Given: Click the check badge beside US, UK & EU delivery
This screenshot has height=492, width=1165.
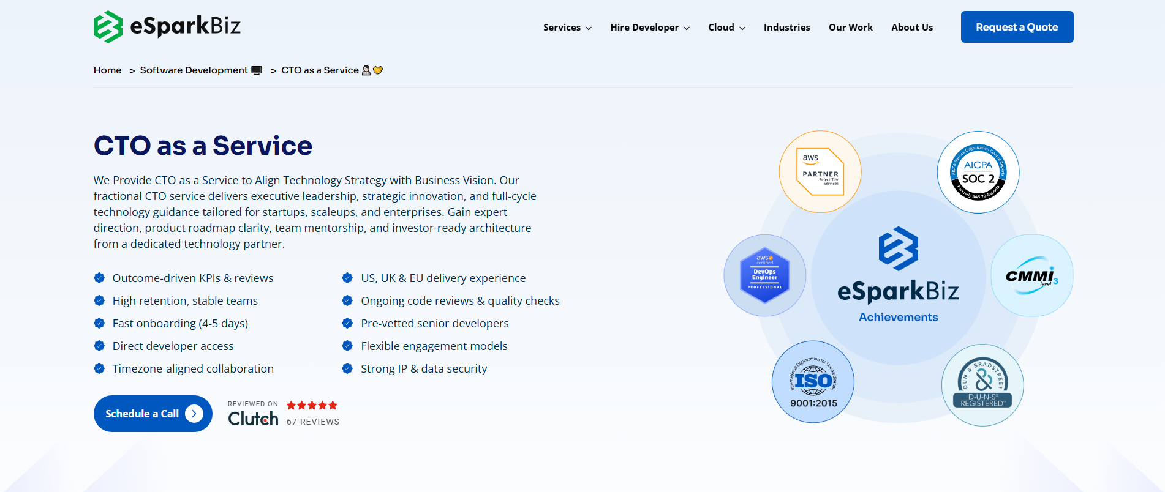Looking at the screenshot, I should [x=347, y=278].
